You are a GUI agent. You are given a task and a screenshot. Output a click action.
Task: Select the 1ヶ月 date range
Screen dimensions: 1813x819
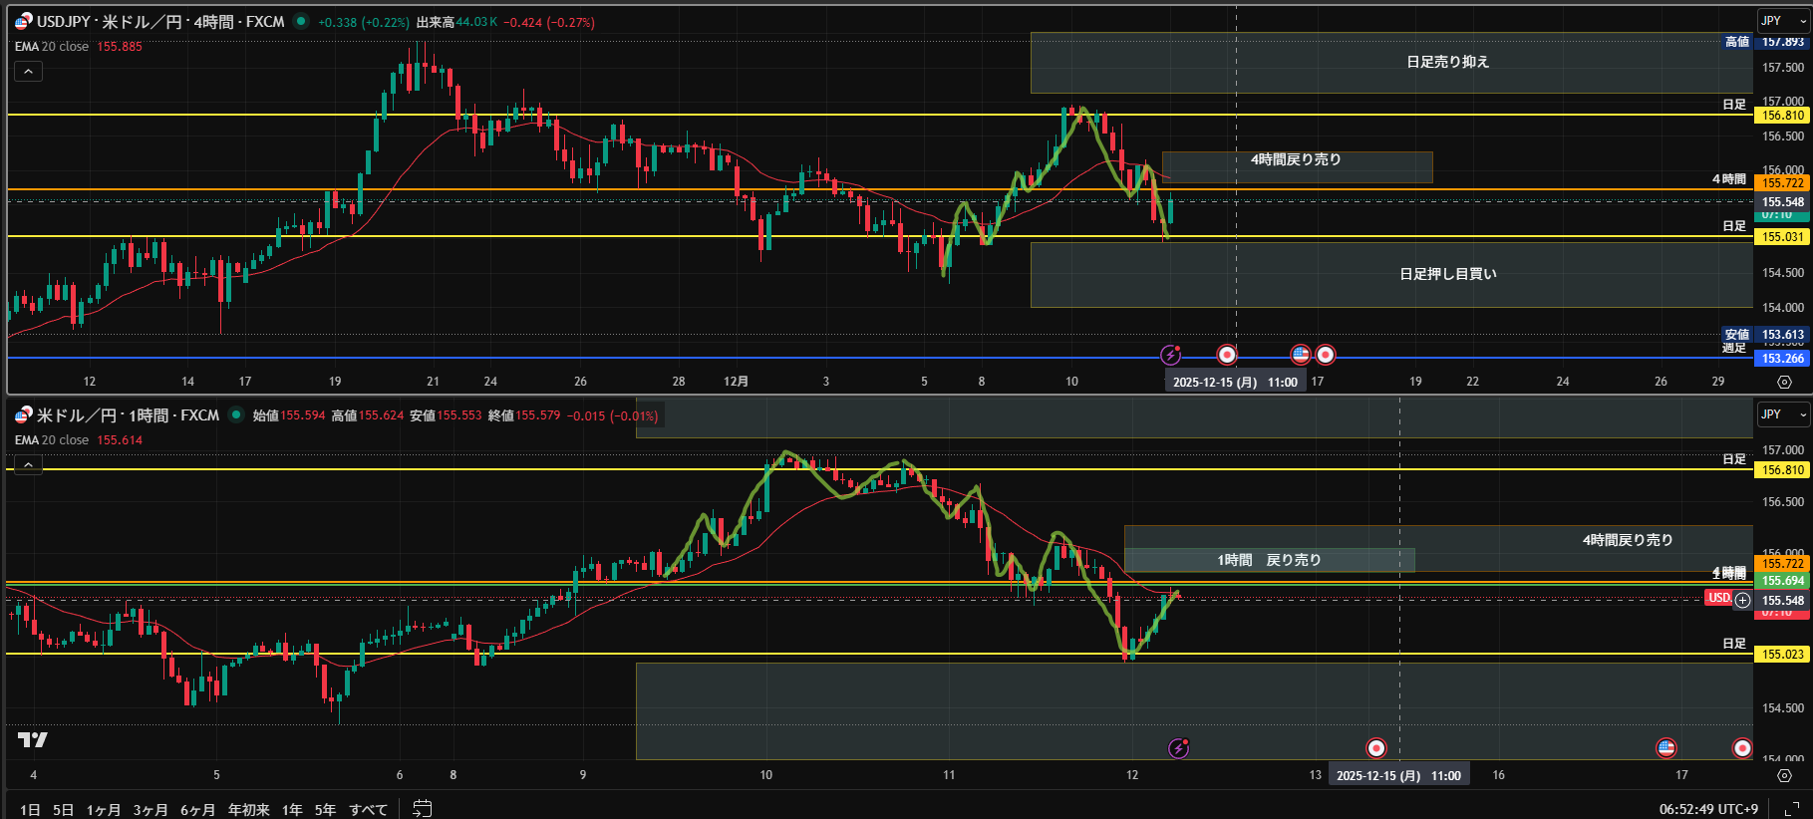coord(103,809)
